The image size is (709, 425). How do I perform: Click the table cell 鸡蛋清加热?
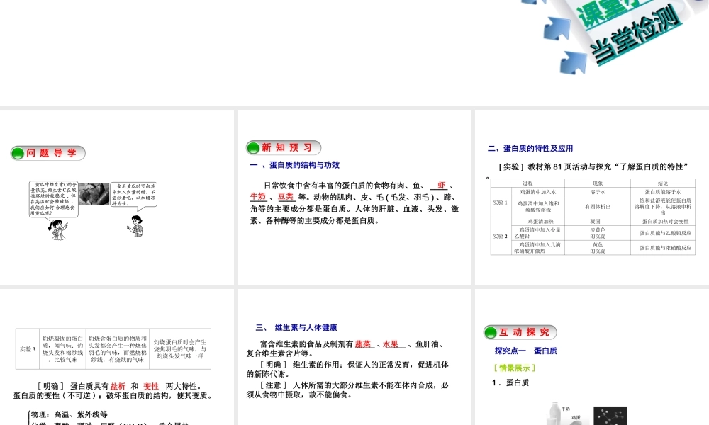pos(538,221)
